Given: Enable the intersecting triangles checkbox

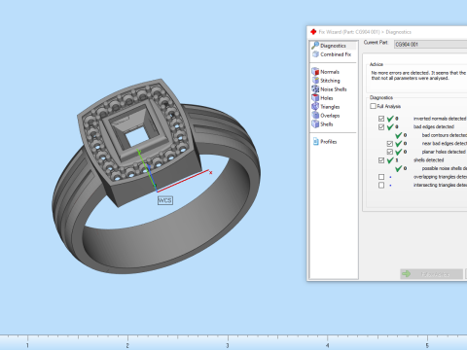Looking at the screenshot, I should point(381,186).
